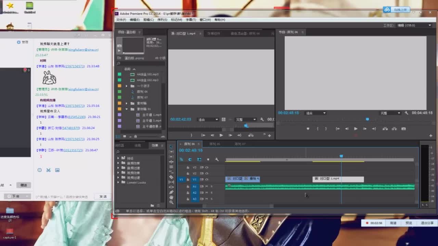Toggle eye visibility of track V3
438x246 pixels.
(x=207, y=167)
